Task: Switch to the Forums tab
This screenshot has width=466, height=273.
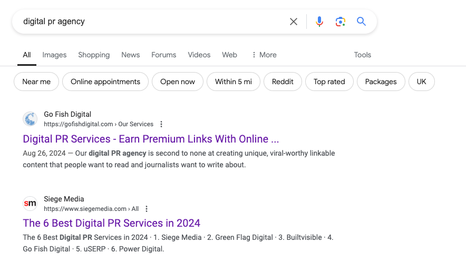Action: point(164,55)
